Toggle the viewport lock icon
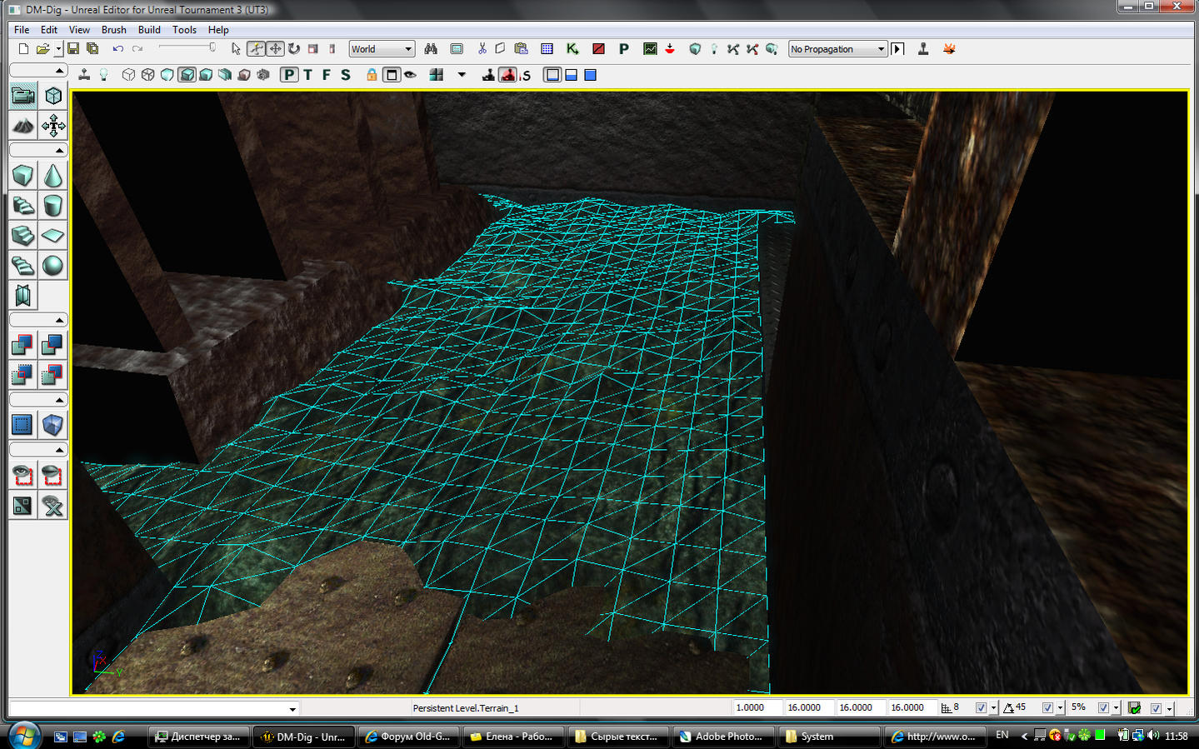Image resolution: width=1199 pixels, height=749 pixels. click(372, 75)
